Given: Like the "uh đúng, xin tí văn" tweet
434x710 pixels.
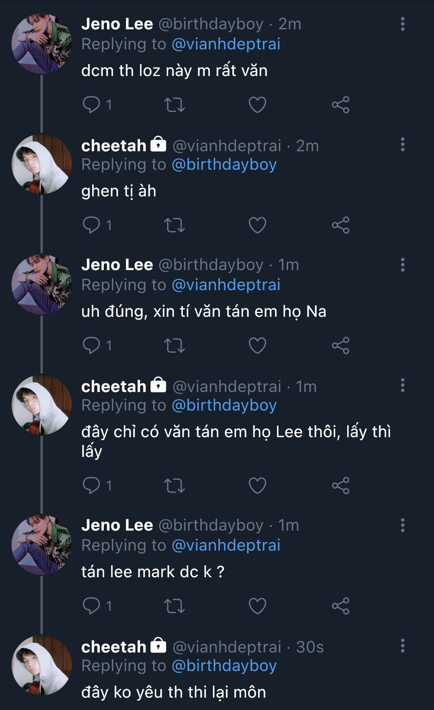Looking at the screenshot, I should pyautogui.click(x=257, y=345).
